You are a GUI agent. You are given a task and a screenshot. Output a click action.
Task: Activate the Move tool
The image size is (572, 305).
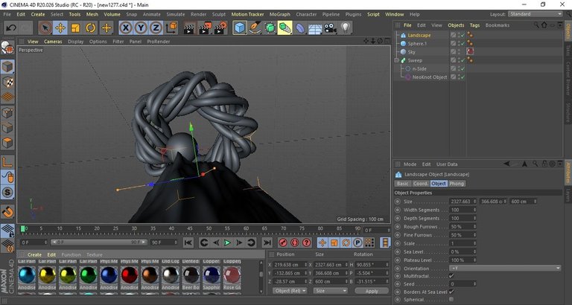click(60, 28)
